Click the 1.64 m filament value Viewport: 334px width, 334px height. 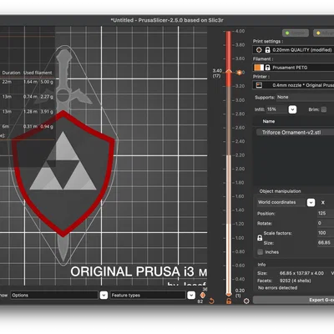tap(30, 82)
